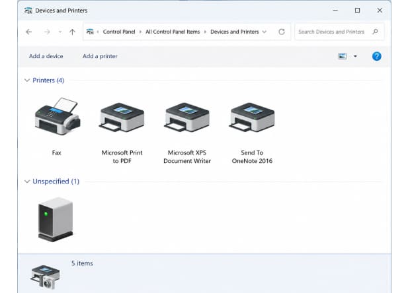Click the Microsoft XPS Document Writer label
The height and width of the screenshot is (293, 408).
[x=187, y=156]
